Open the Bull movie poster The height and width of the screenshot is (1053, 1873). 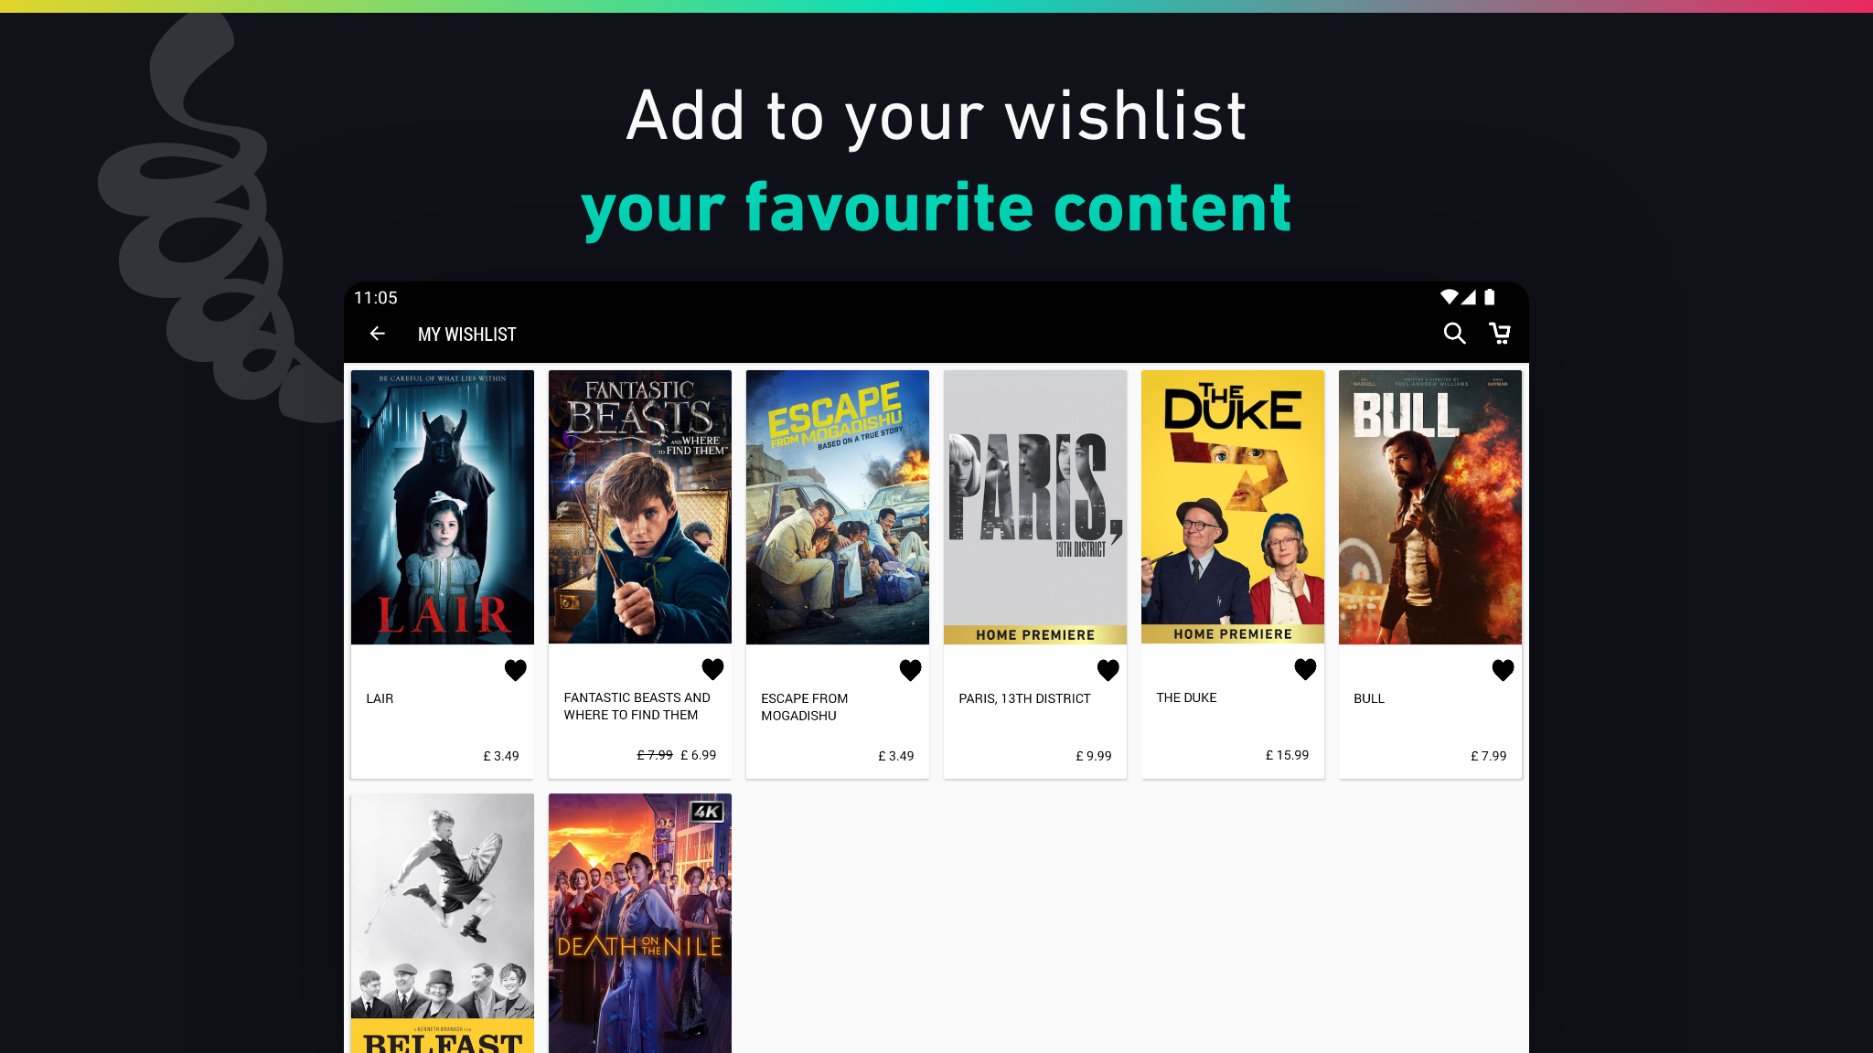pyautogui.click(x=1430, y=507)
